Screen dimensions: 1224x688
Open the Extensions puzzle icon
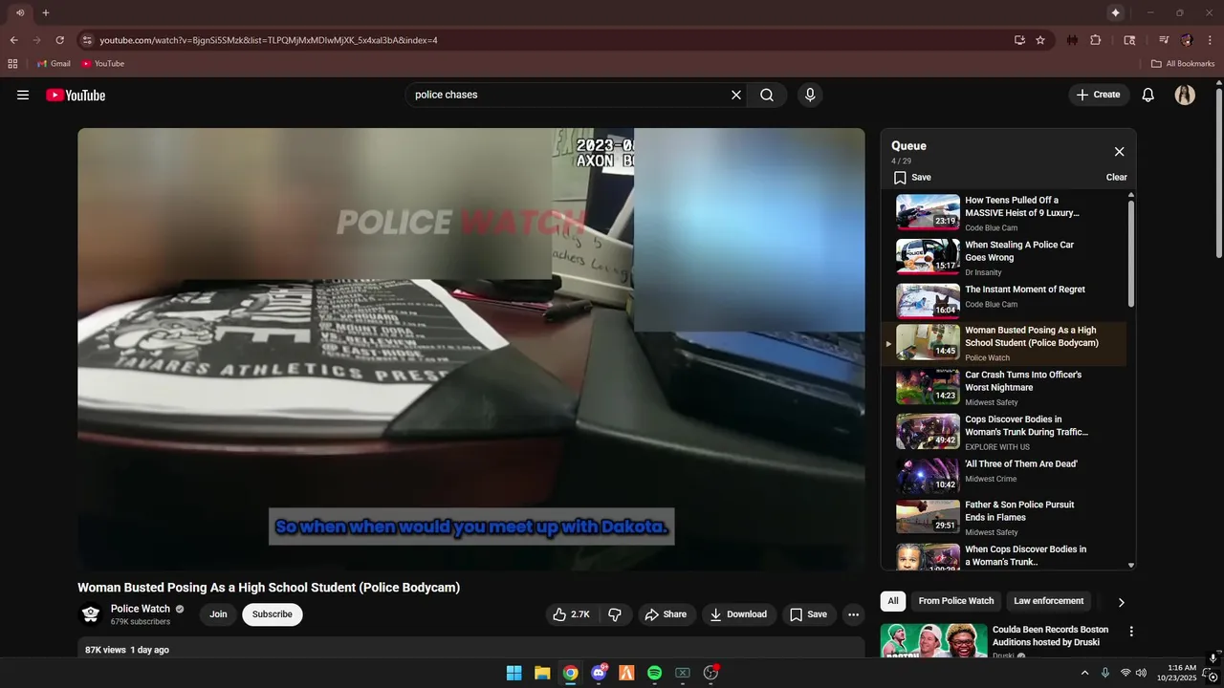(1096, 40)
